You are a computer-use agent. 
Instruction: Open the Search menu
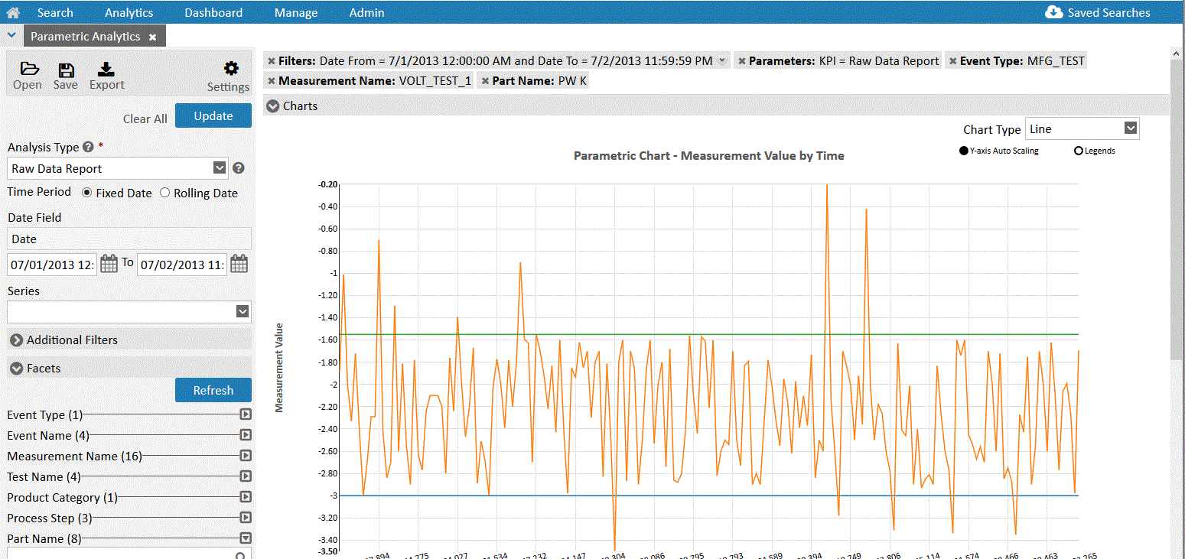tap(55, 12)
